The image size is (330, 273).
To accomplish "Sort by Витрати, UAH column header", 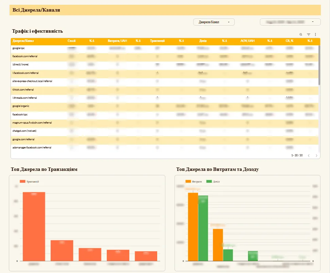I will point(117,41).
